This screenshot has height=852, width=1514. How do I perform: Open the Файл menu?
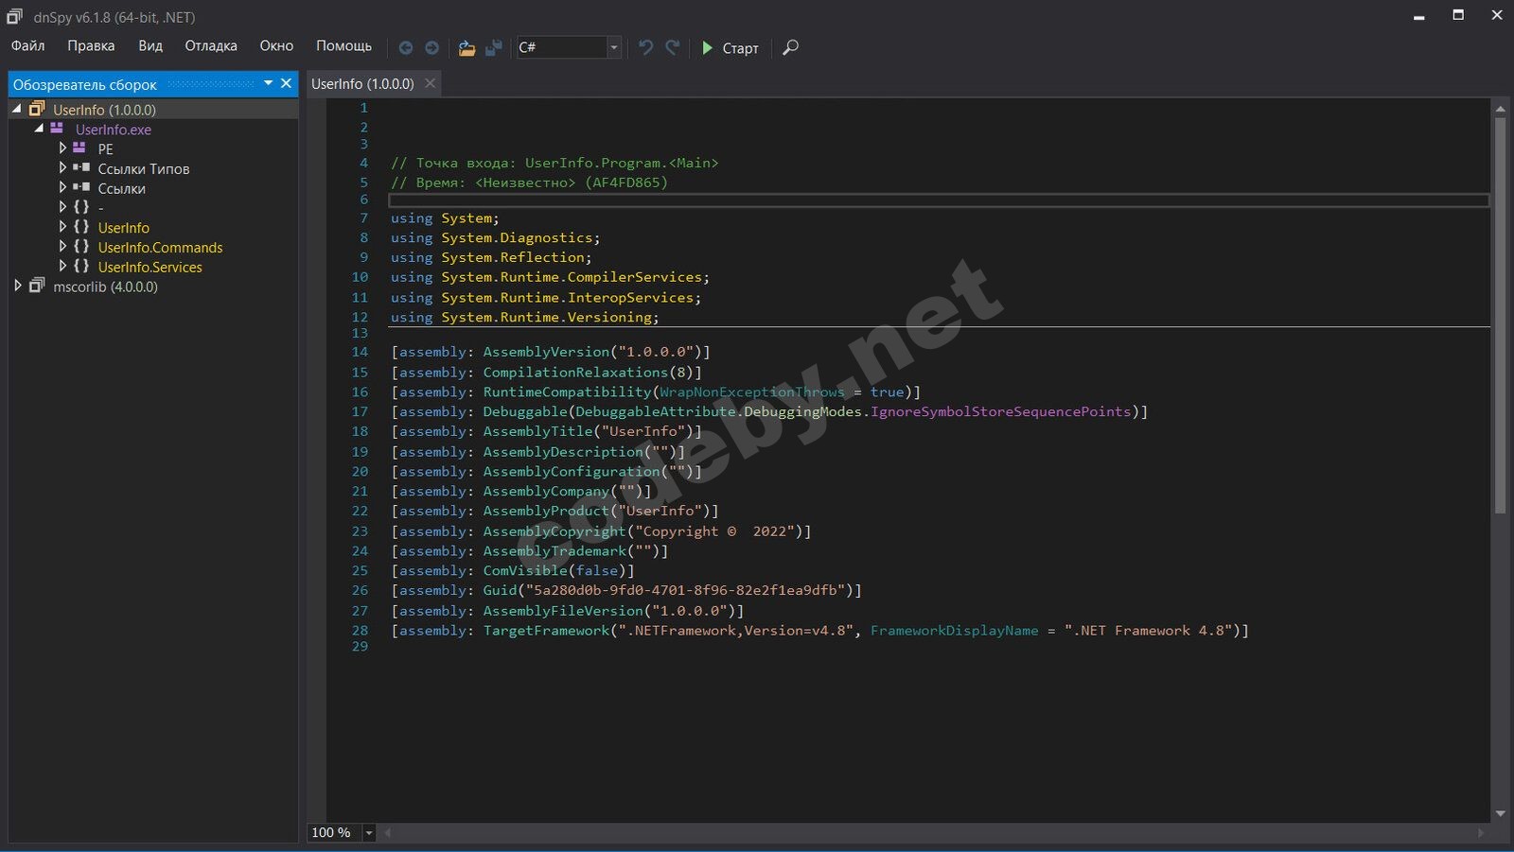click(x=27, y=45)
